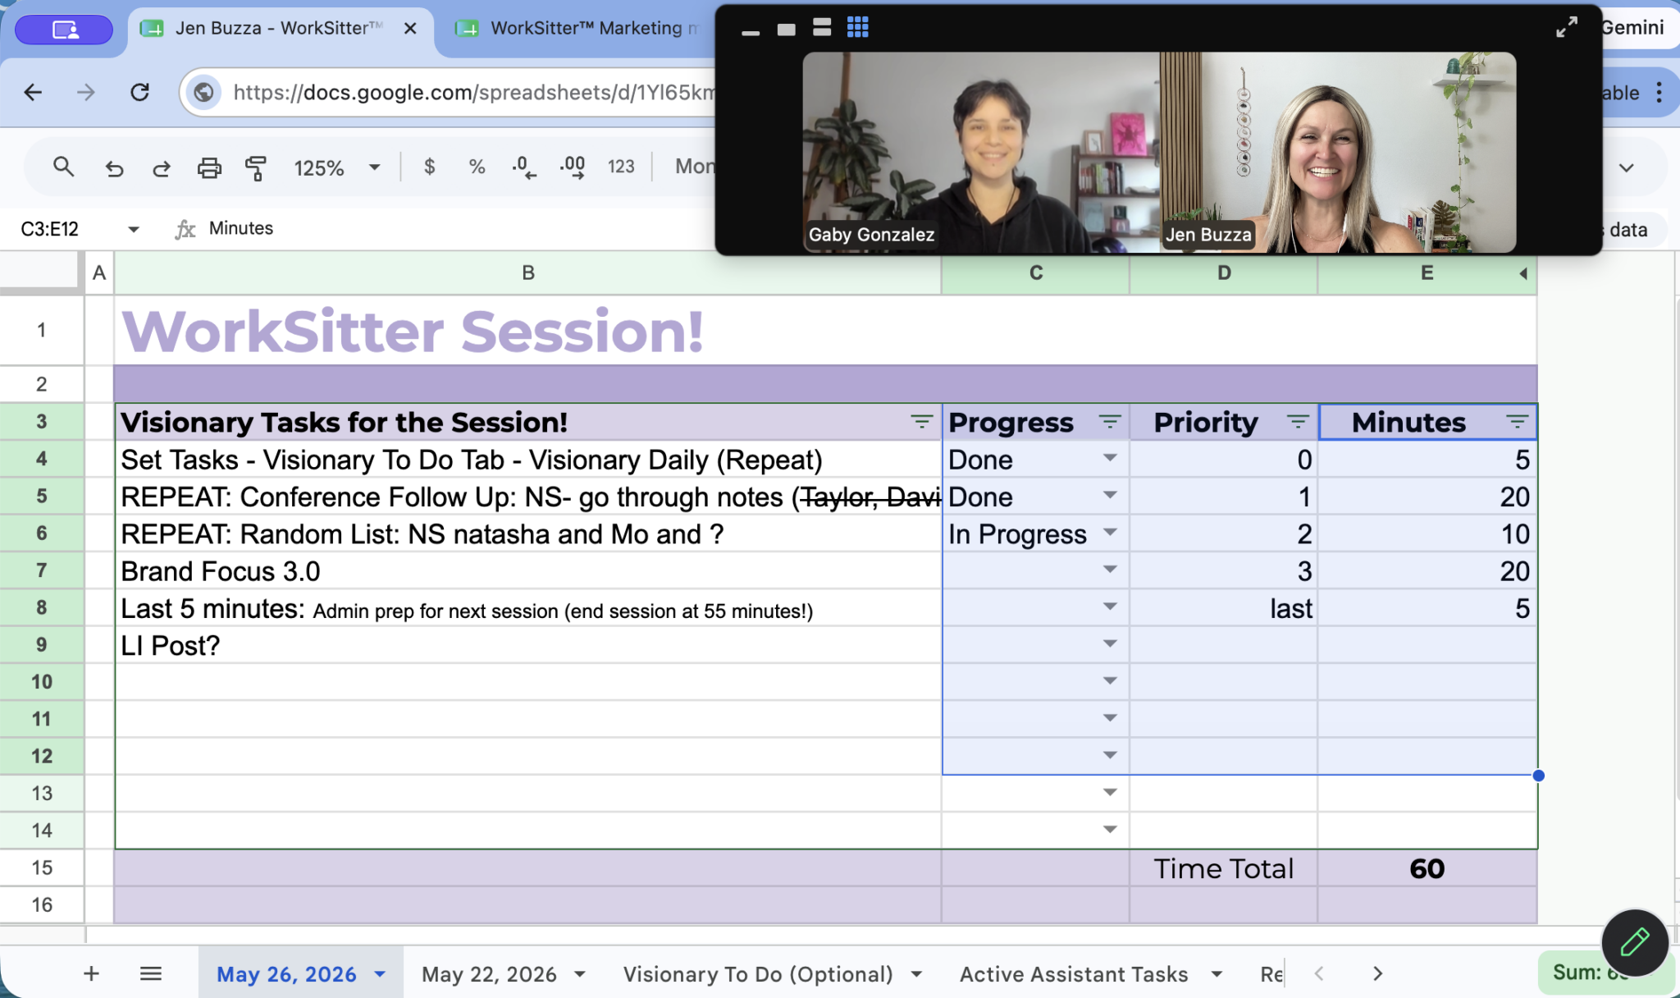Open Progress dropdown for Conference Follow Up row
1680x998 pixels.
(1109, 495)
